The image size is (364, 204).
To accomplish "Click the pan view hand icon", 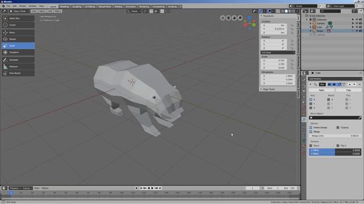I will pos(234,18).
